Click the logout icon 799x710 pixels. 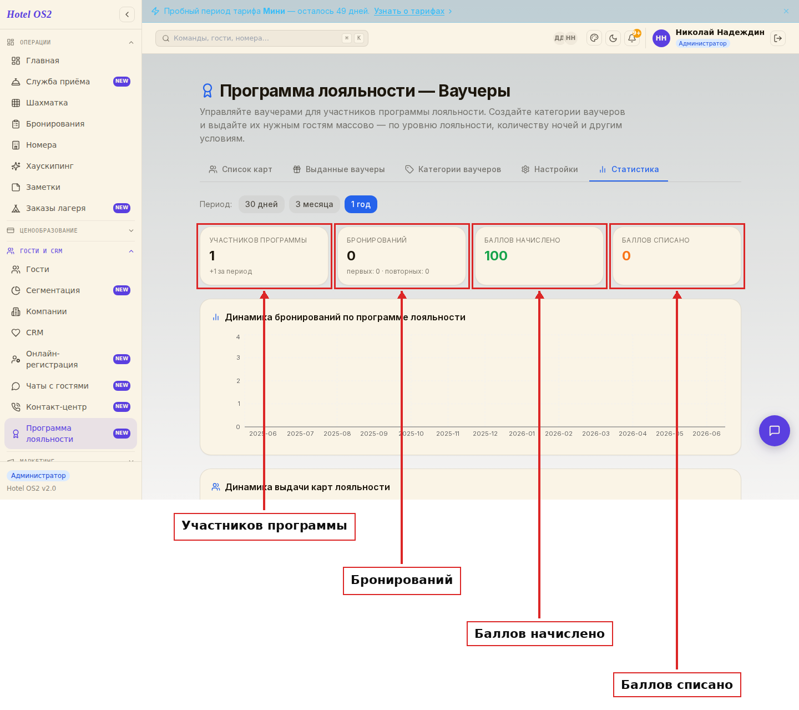pyautogui.click(x=778, y=38)
